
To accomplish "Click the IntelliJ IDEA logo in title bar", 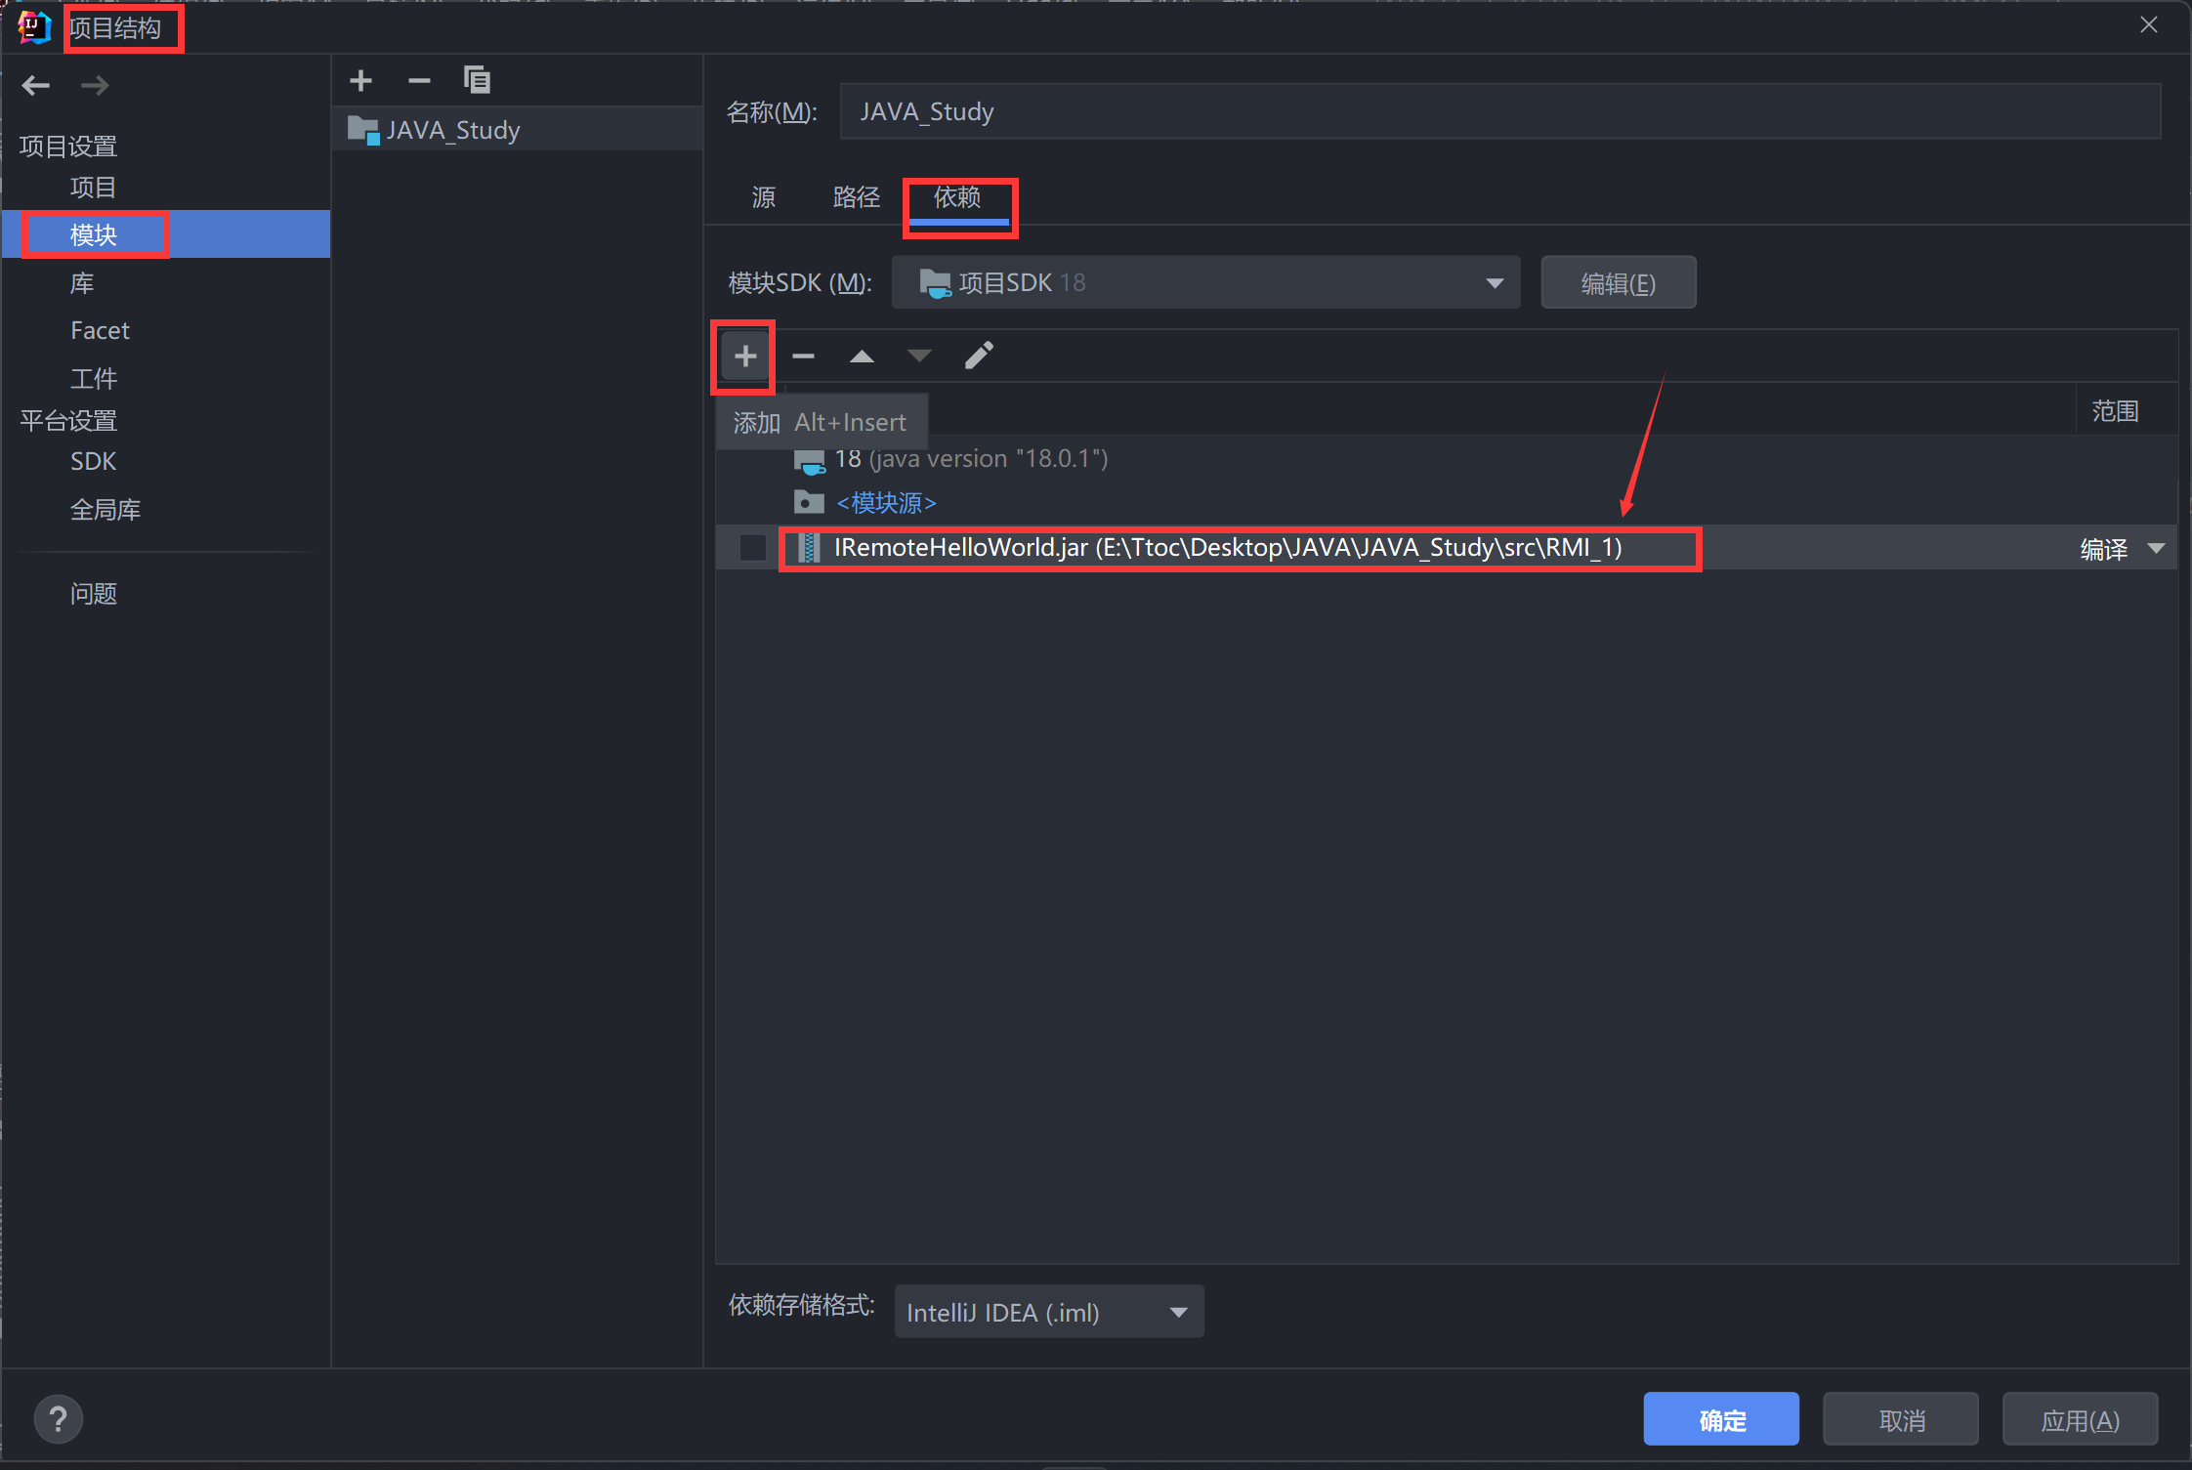I will [34, 27].
